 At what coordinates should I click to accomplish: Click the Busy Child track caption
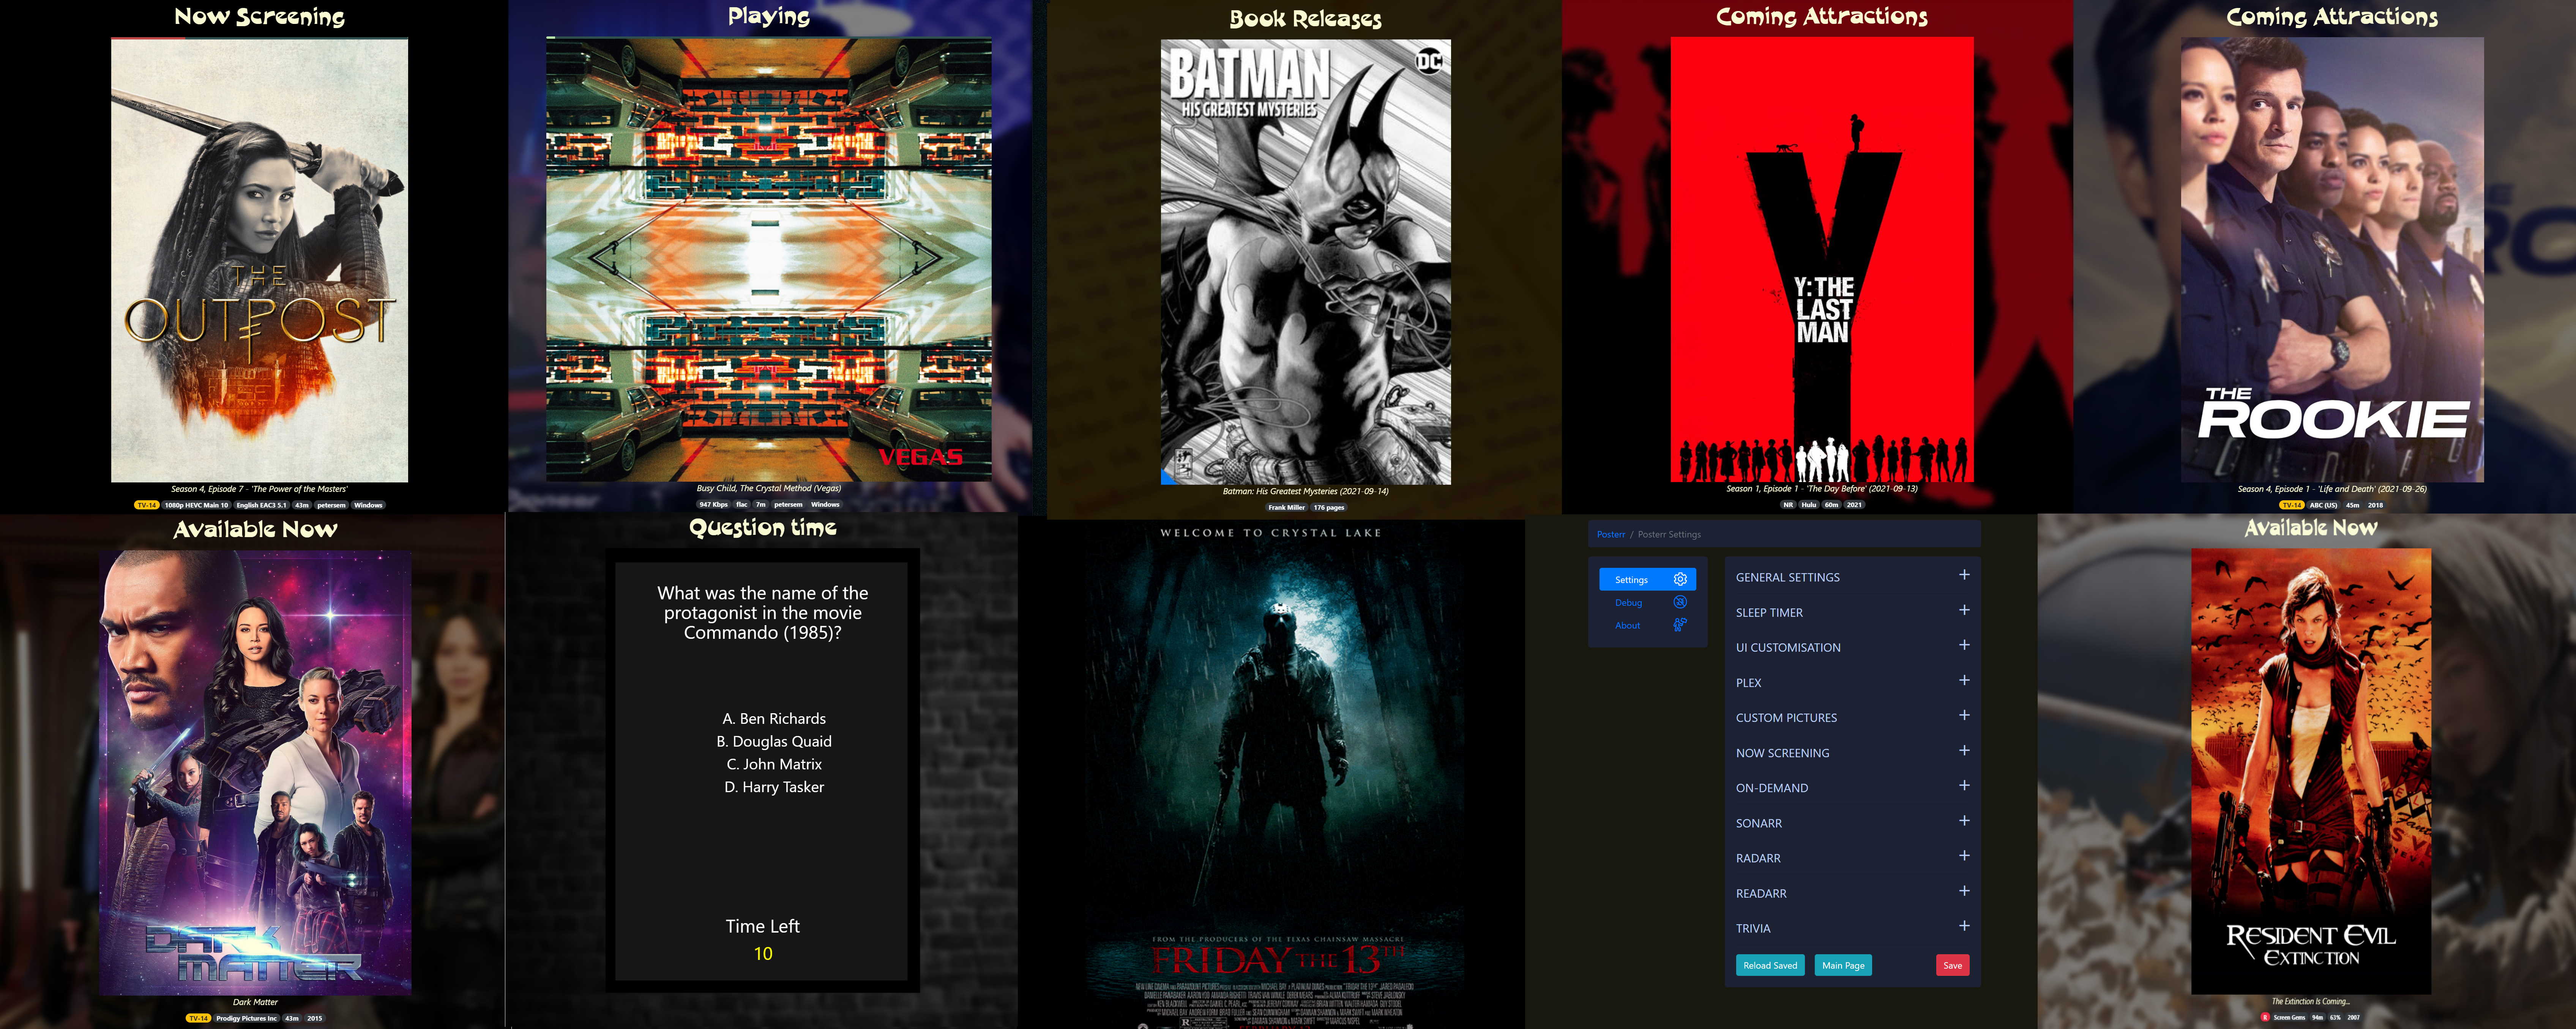tap(768, 488)
